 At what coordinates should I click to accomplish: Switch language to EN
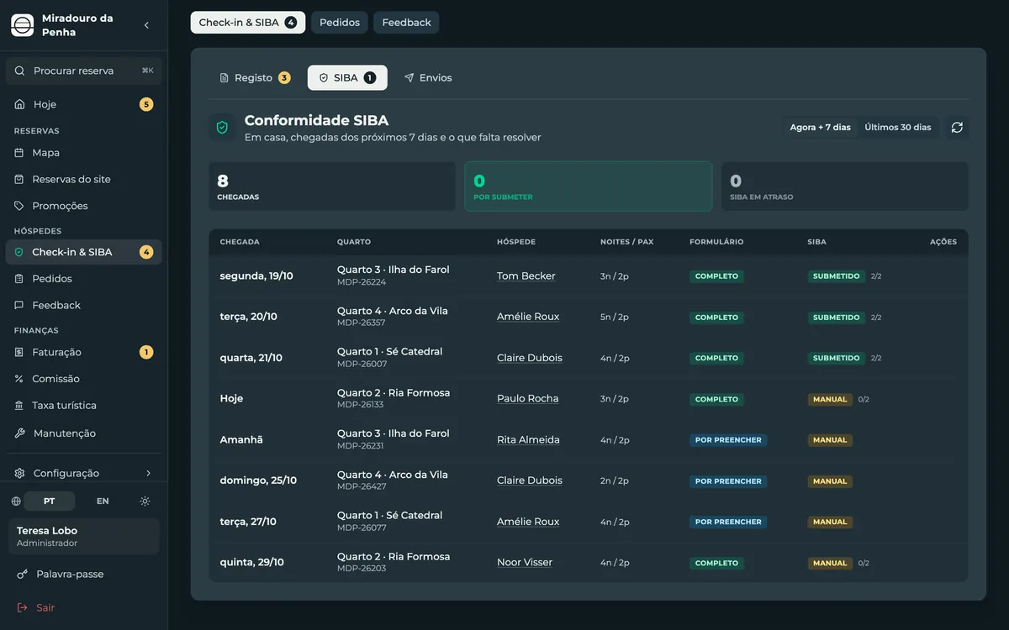[x=103, y=501]
